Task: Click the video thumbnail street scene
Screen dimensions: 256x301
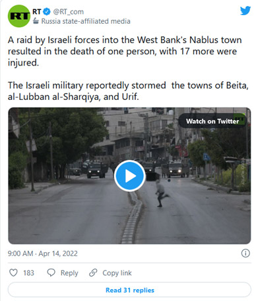Action: point(129,175)
